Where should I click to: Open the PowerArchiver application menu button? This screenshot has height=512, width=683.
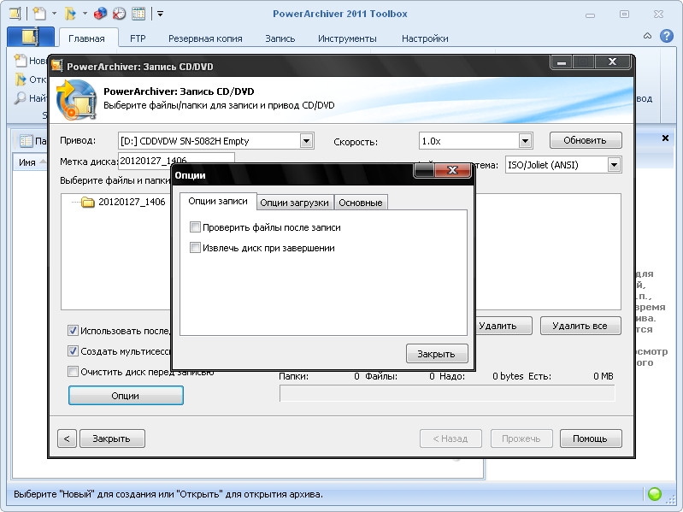point(30,38)
